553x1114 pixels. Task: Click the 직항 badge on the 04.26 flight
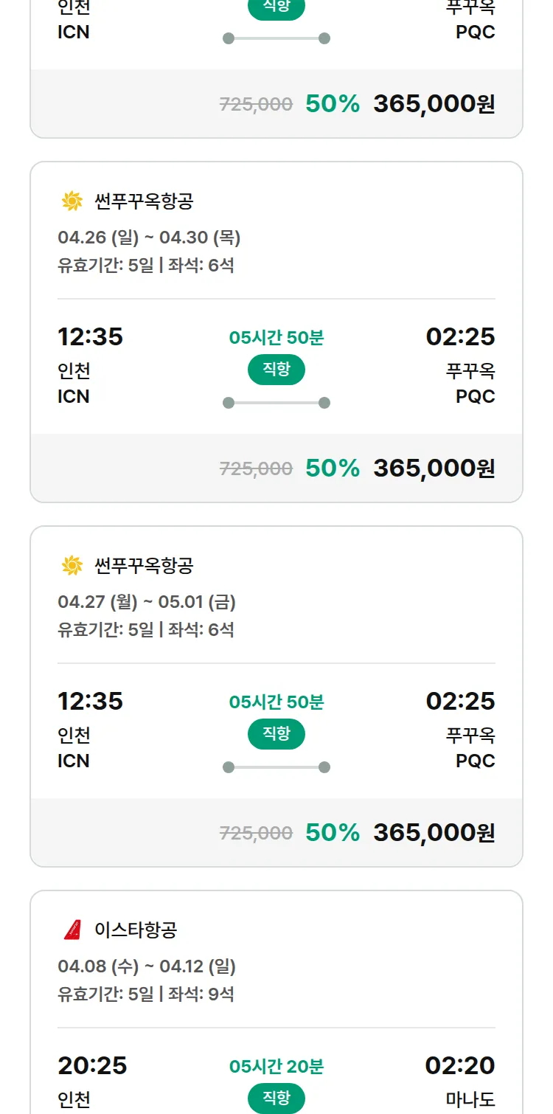click(x=276, y=370)
